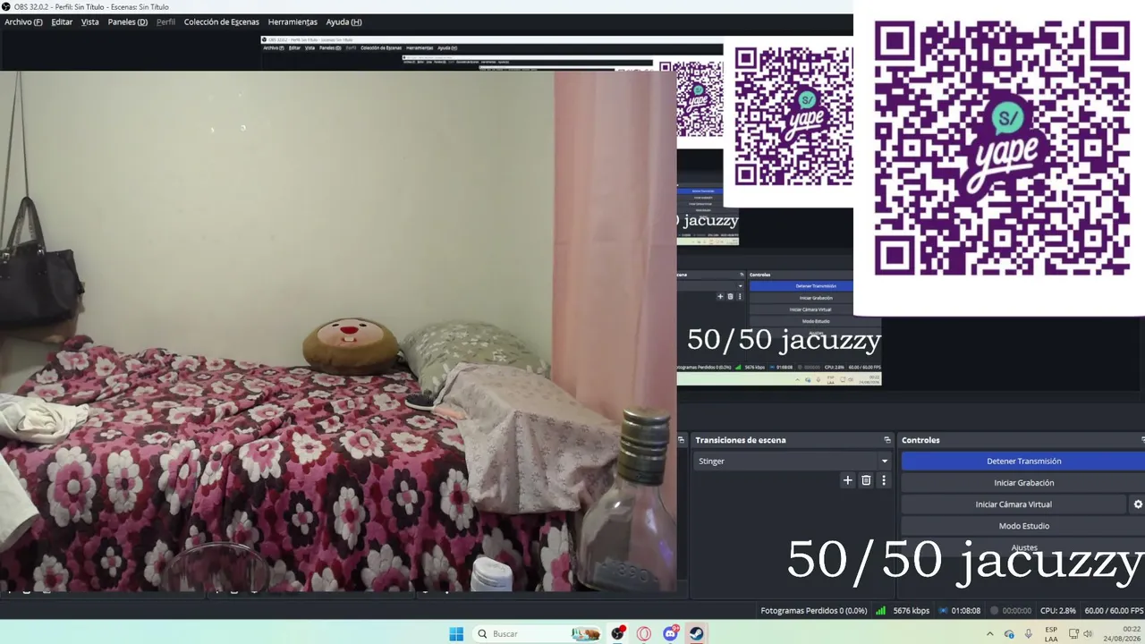Click the 5676 kbps bitrate value
Viewport: 1145px width, 644px height.
911,611
